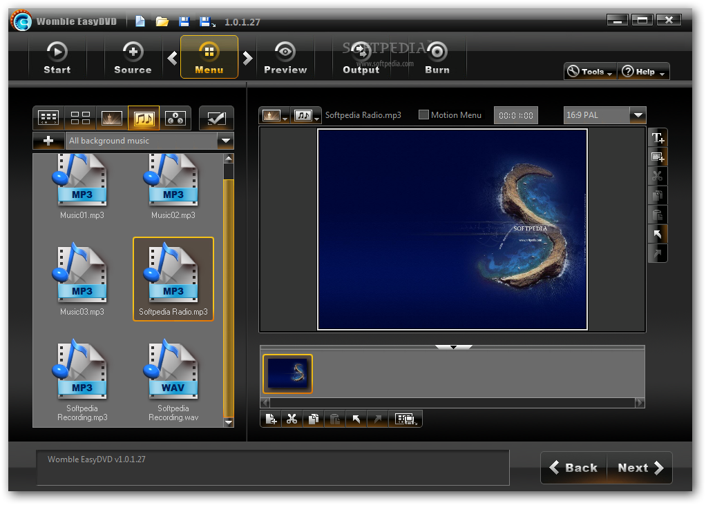The image size is (706, 505).
Task: Click the music list scroll-up arrow
Action: click(x=229, y=158)
